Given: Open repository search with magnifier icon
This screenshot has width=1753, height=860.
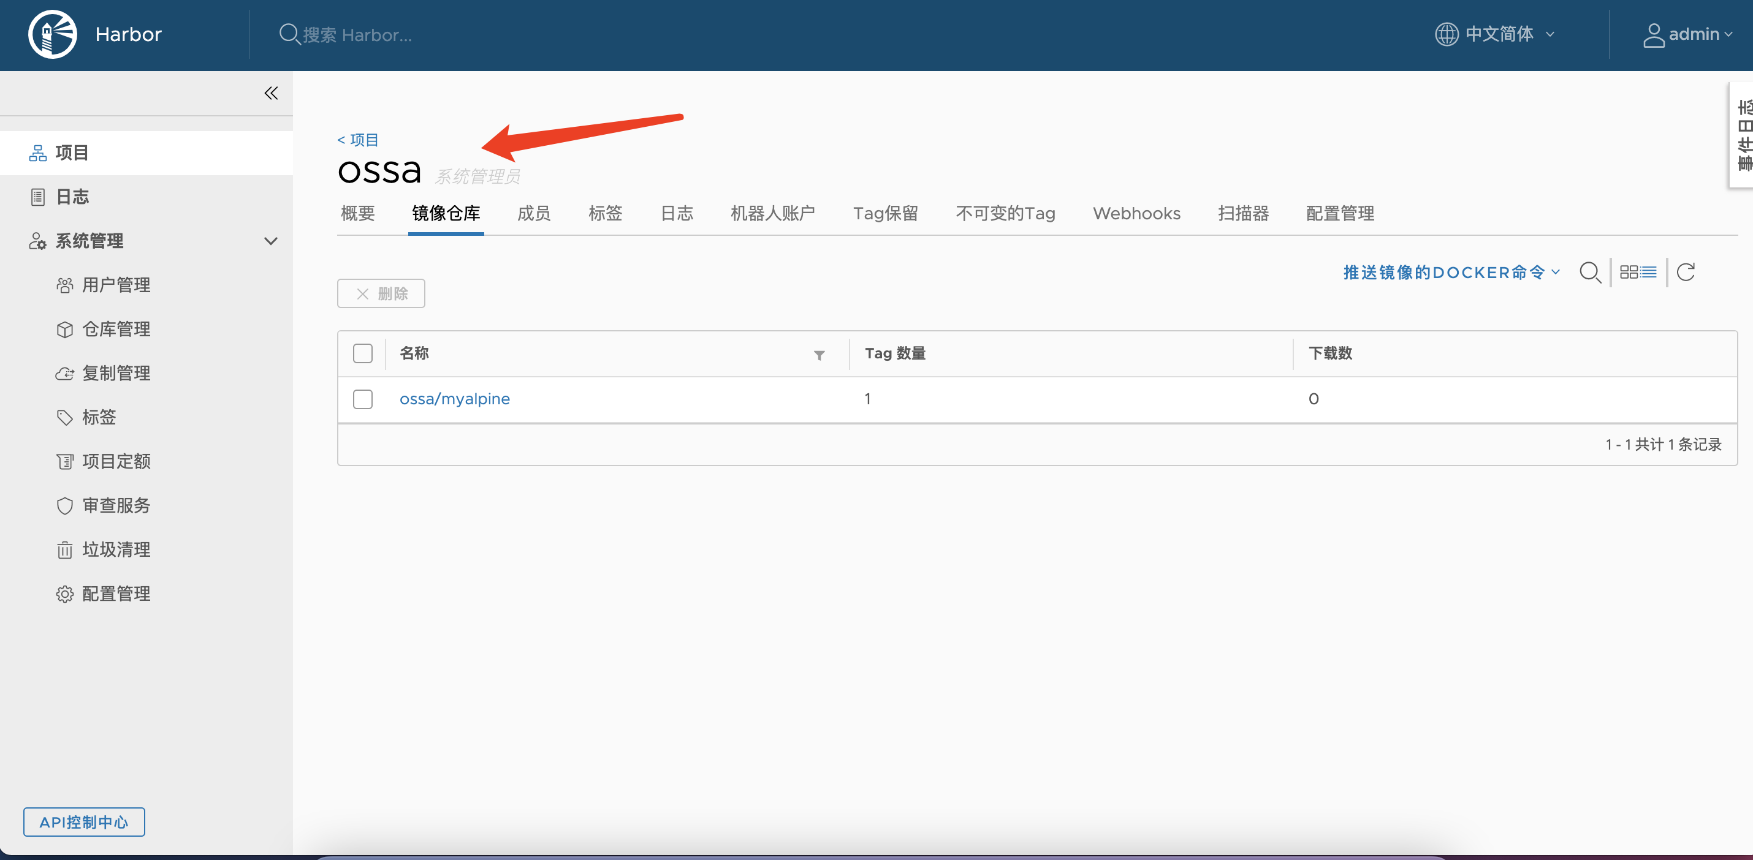Looking at the screenshot, I should pos(1591,273).
